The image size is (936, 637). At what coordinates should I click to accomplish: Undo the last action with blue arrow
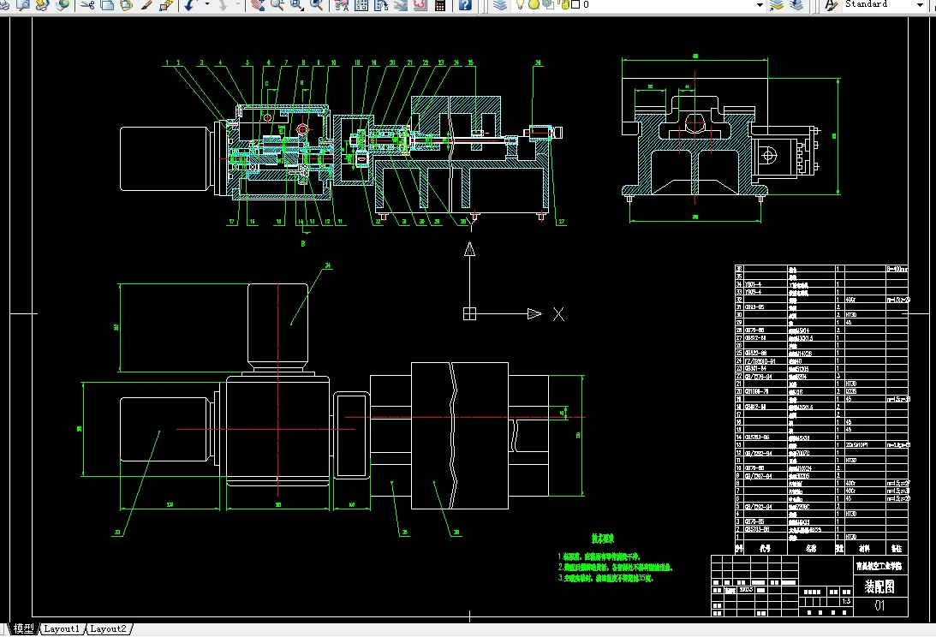pos(190,5)
